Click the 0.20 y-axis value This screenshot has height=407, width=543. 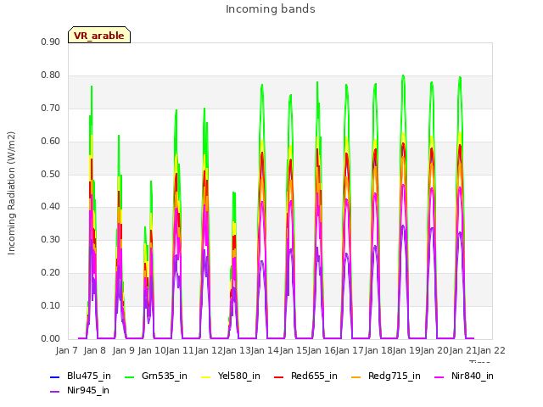[x=51, y=273]
